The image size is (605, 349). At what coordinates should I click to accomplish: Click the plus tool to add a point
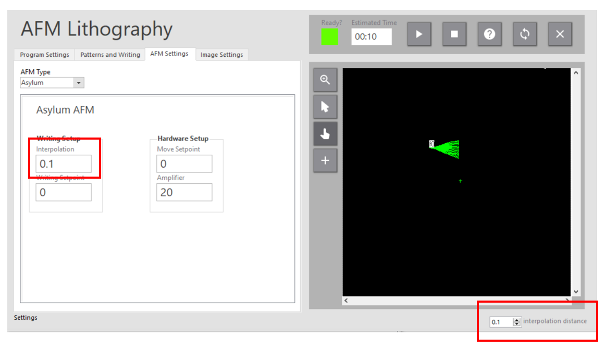tap(325, 160)
